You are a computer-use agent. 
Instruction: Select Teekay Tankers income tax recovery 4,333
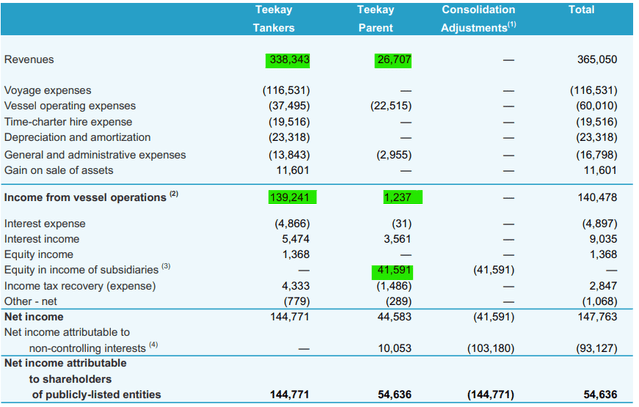tap(296, 286)
